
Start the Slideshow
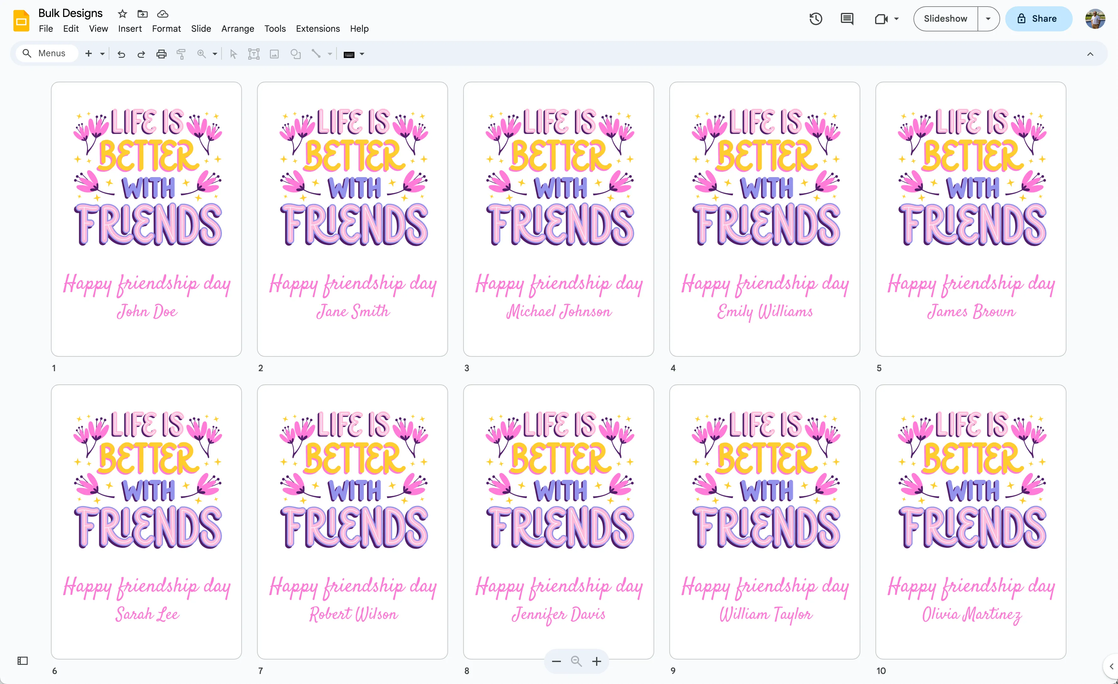coord(945,19)
